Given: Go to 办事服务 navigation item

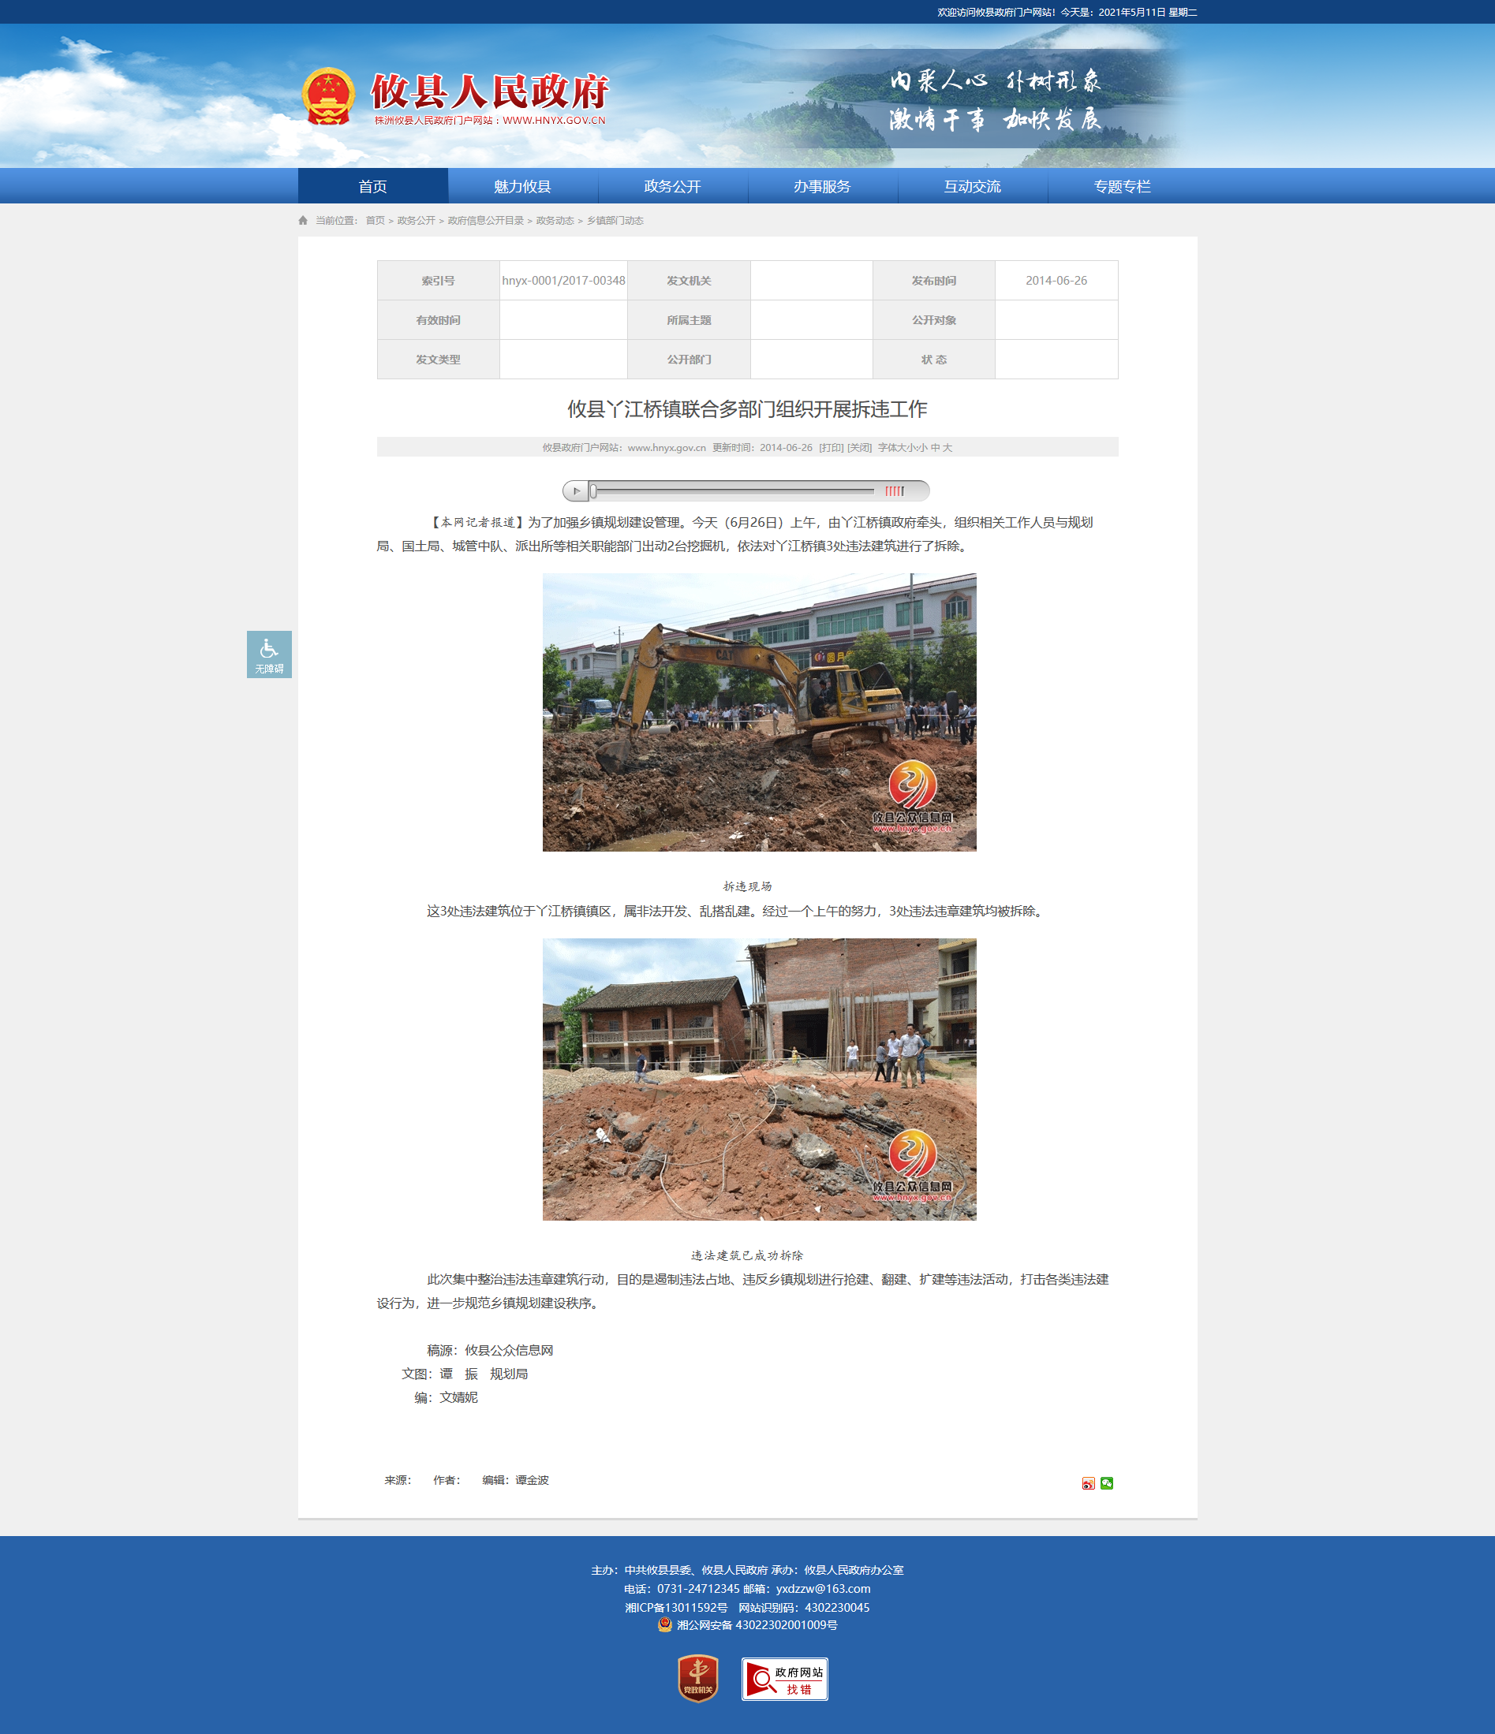Looking at the screenshot, I should pos(822,186).
